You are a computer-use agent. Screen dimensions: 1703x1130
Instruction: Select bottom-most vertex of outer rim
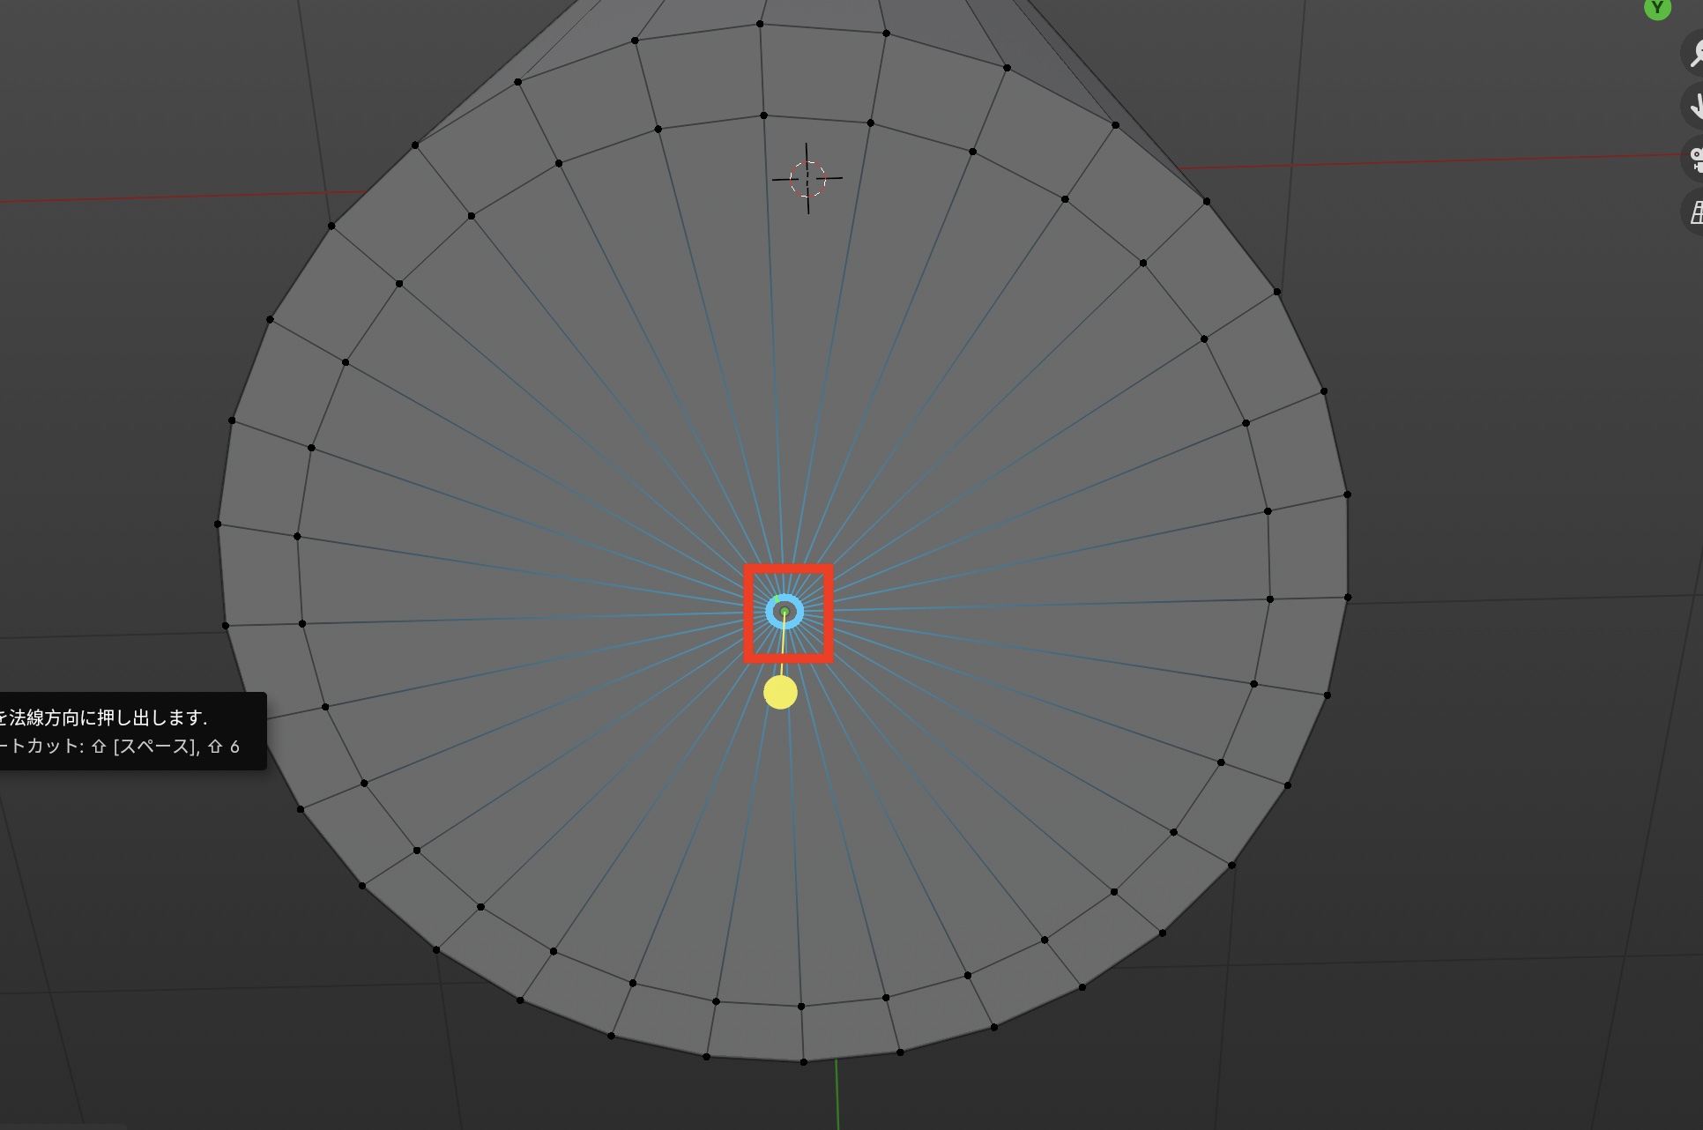tap(803, 1062)
